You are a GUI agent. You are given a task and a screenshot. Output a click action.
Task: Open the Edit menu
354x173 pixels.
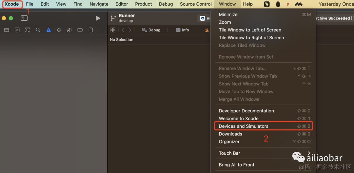tap(45, 4)
